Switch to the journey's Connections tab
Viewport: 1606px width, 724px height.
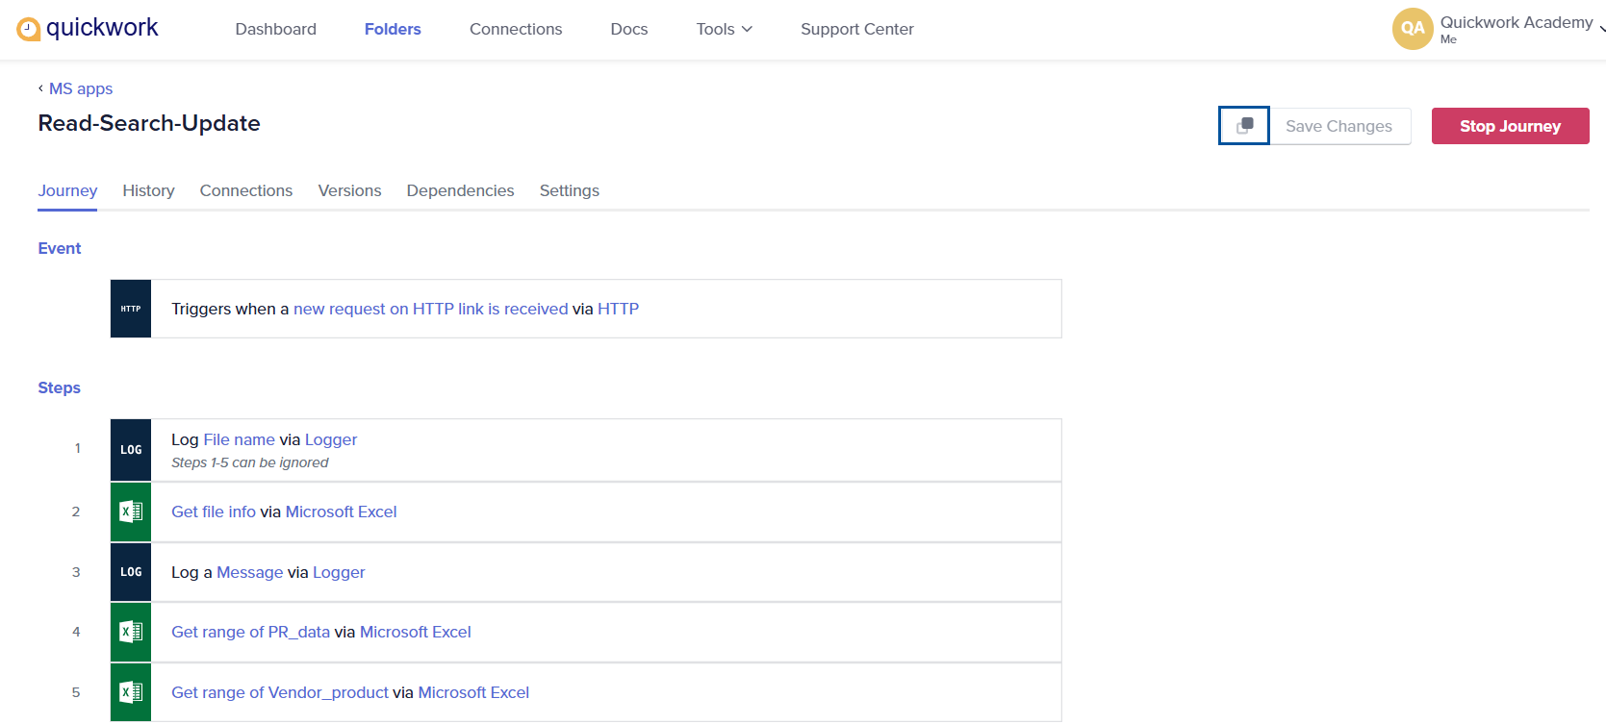[x=246, y=190]
